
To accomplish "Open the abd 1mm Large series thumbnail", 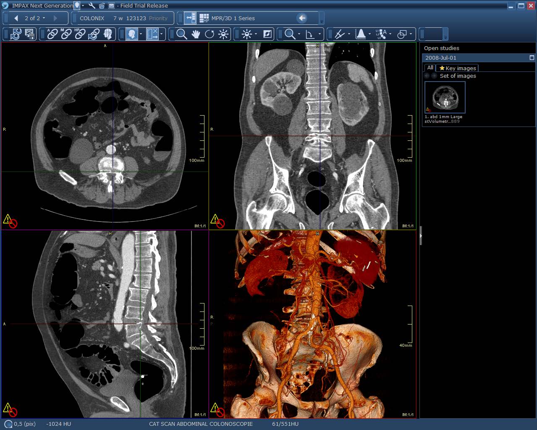I will pyautogui.click(x=445, y=98).
